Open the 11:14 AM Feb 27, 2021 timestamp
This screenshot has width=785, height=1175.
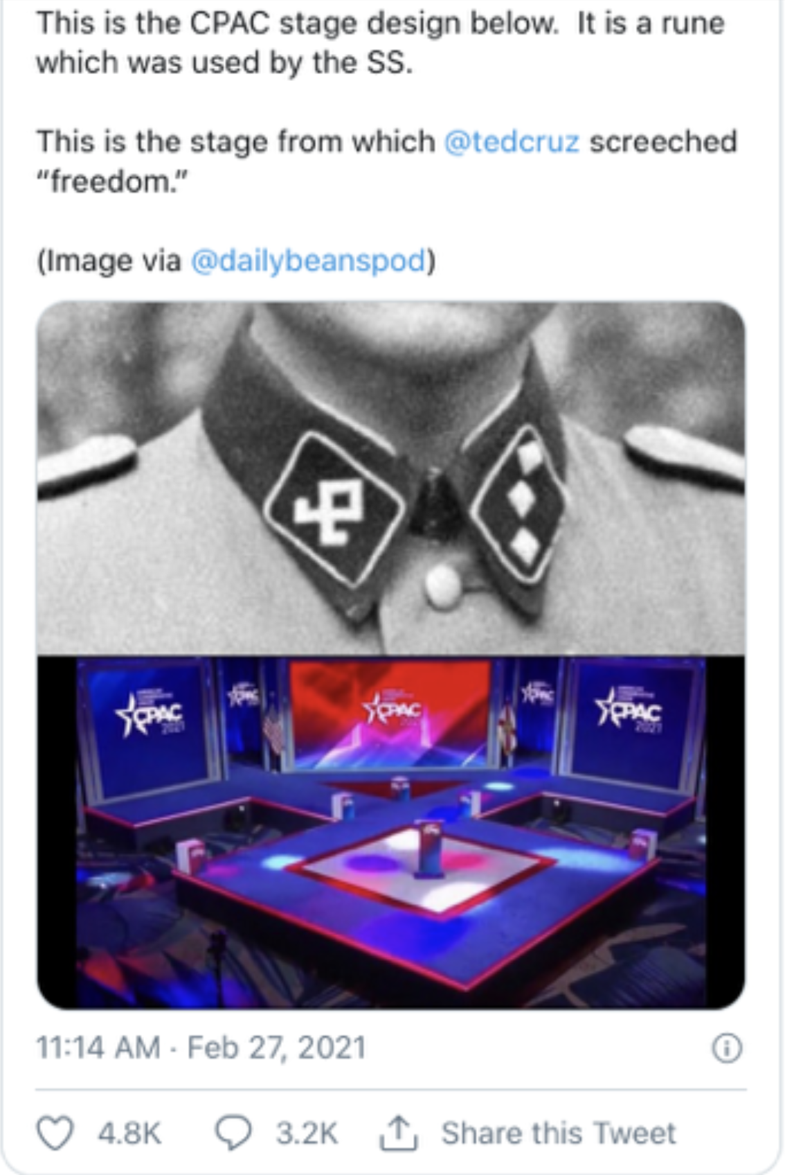201,1048
